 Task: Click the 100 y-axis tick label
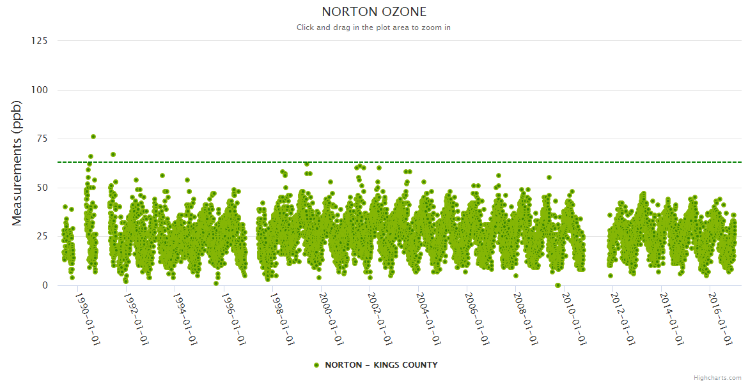pos(39,90)
